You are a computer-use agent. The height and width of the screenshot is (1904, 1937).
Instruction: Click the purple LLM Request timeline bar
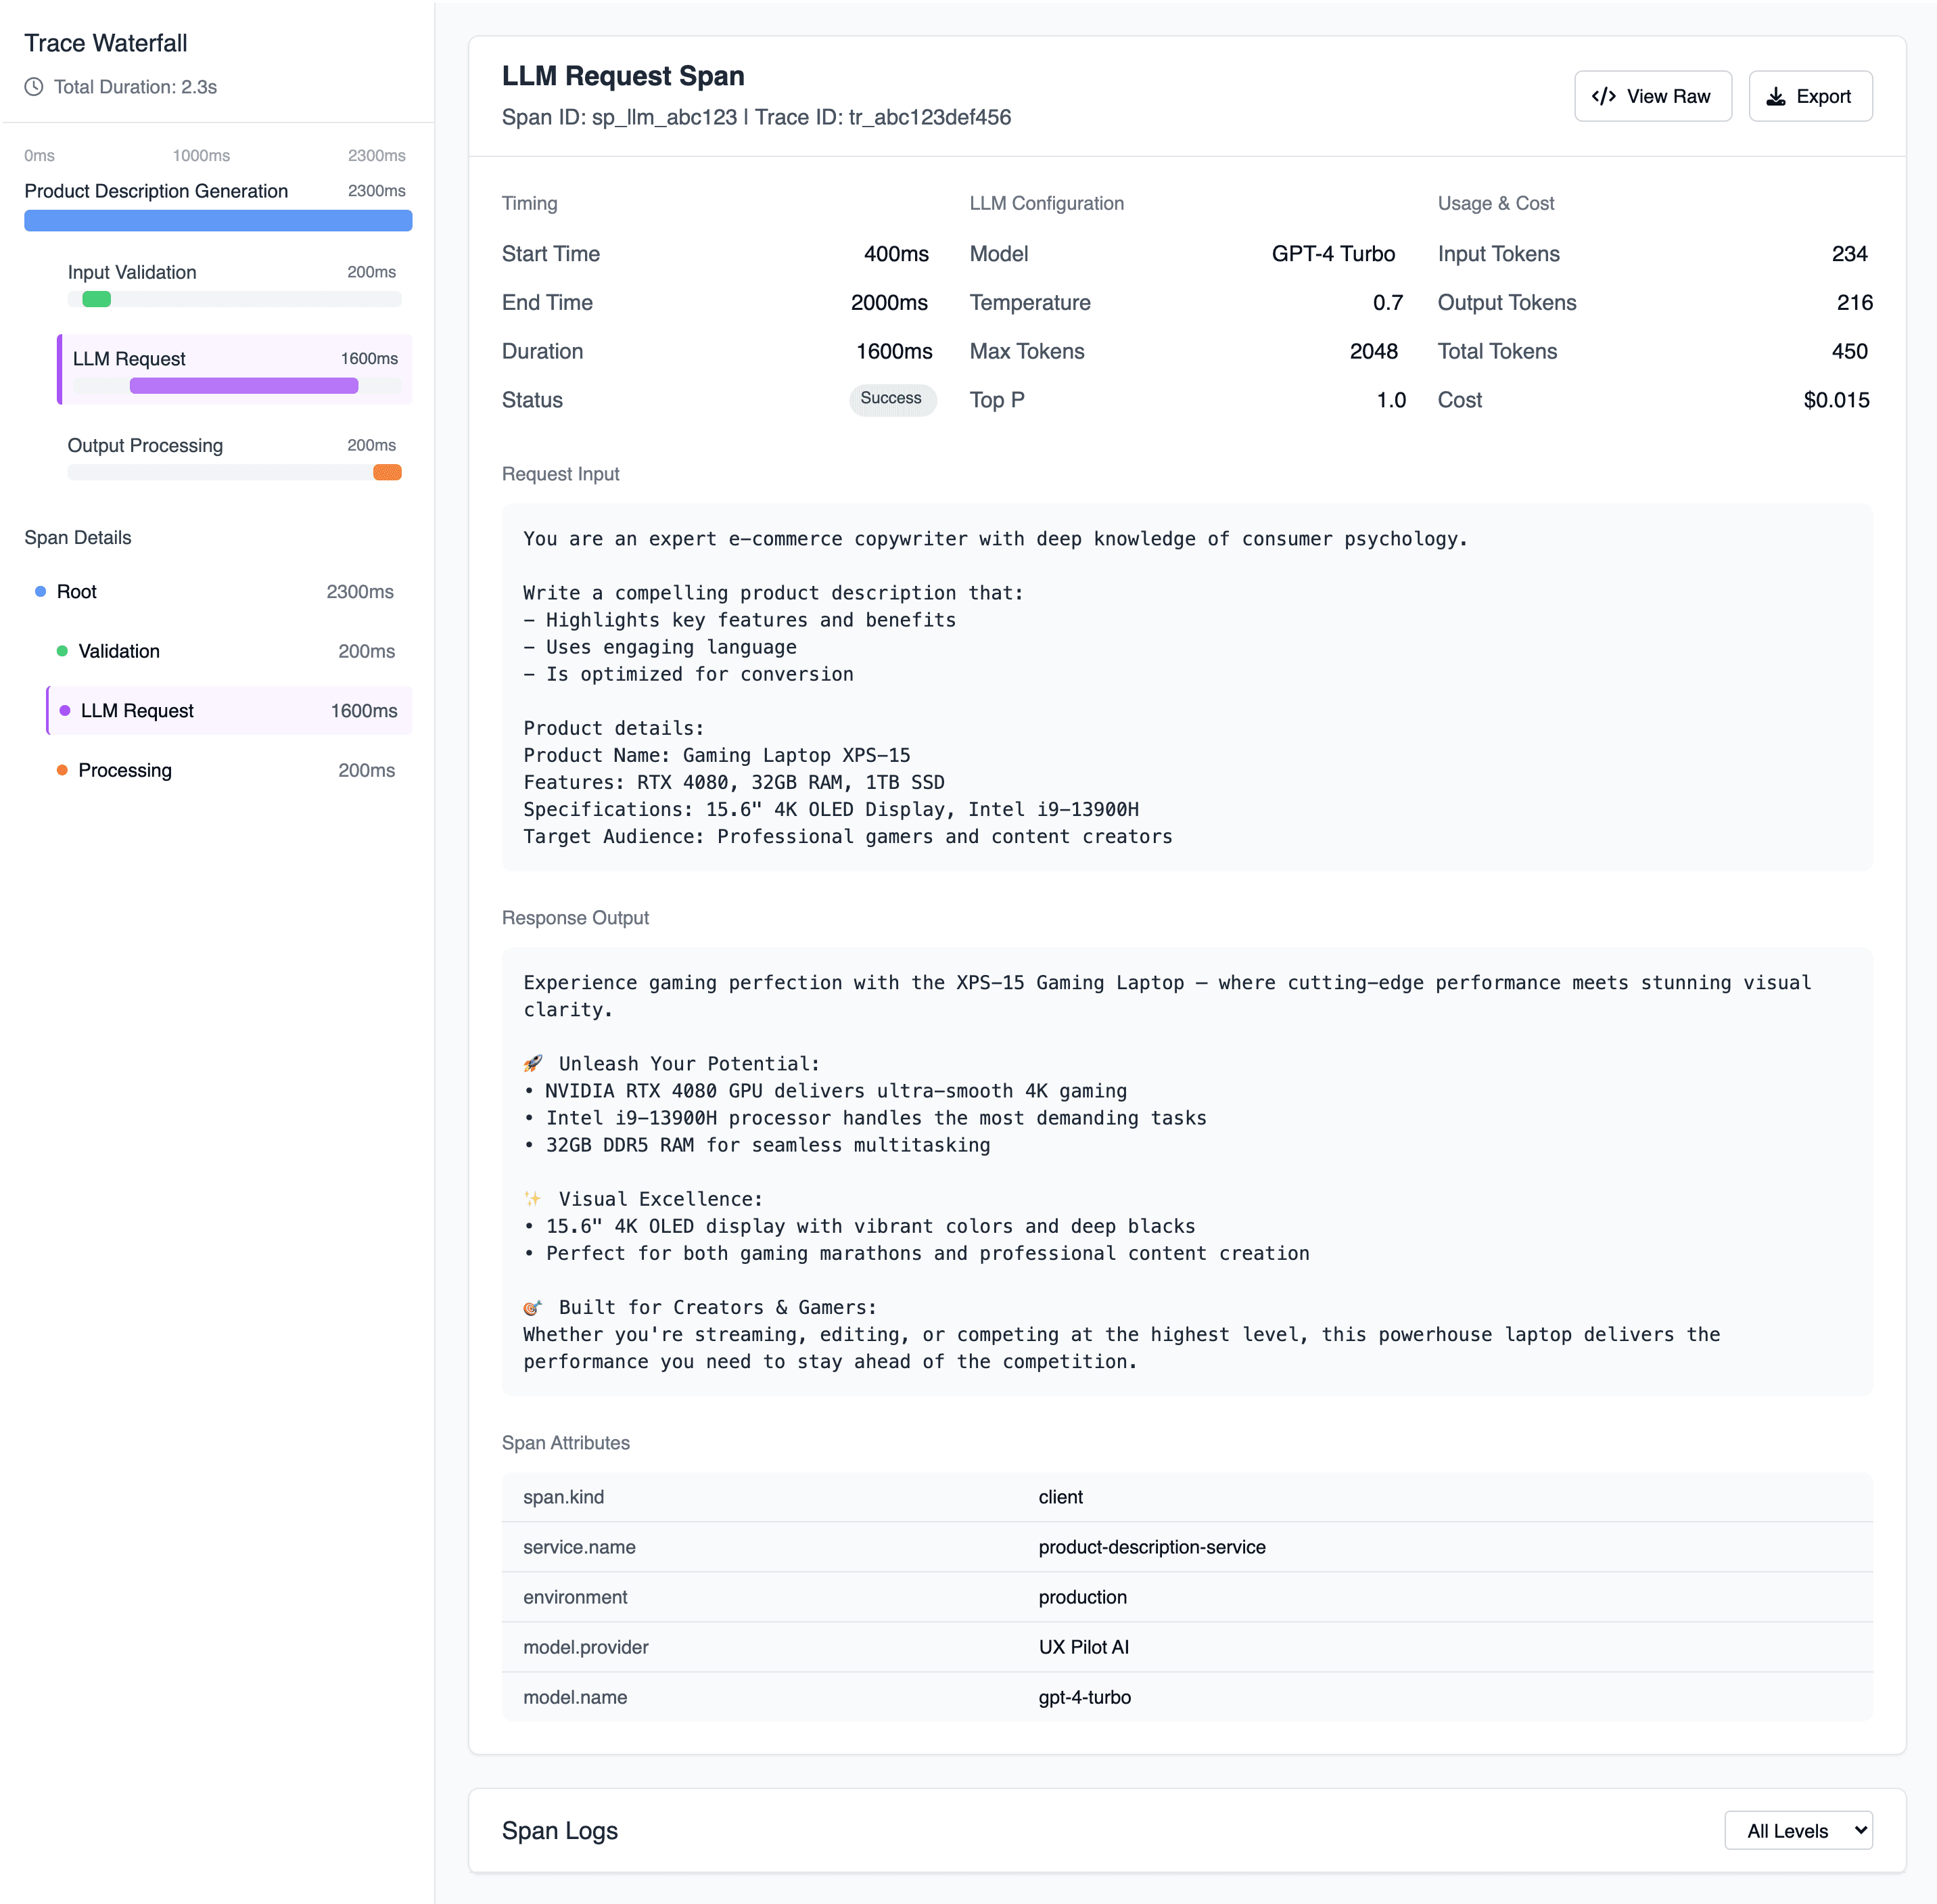tap(244, 386)
